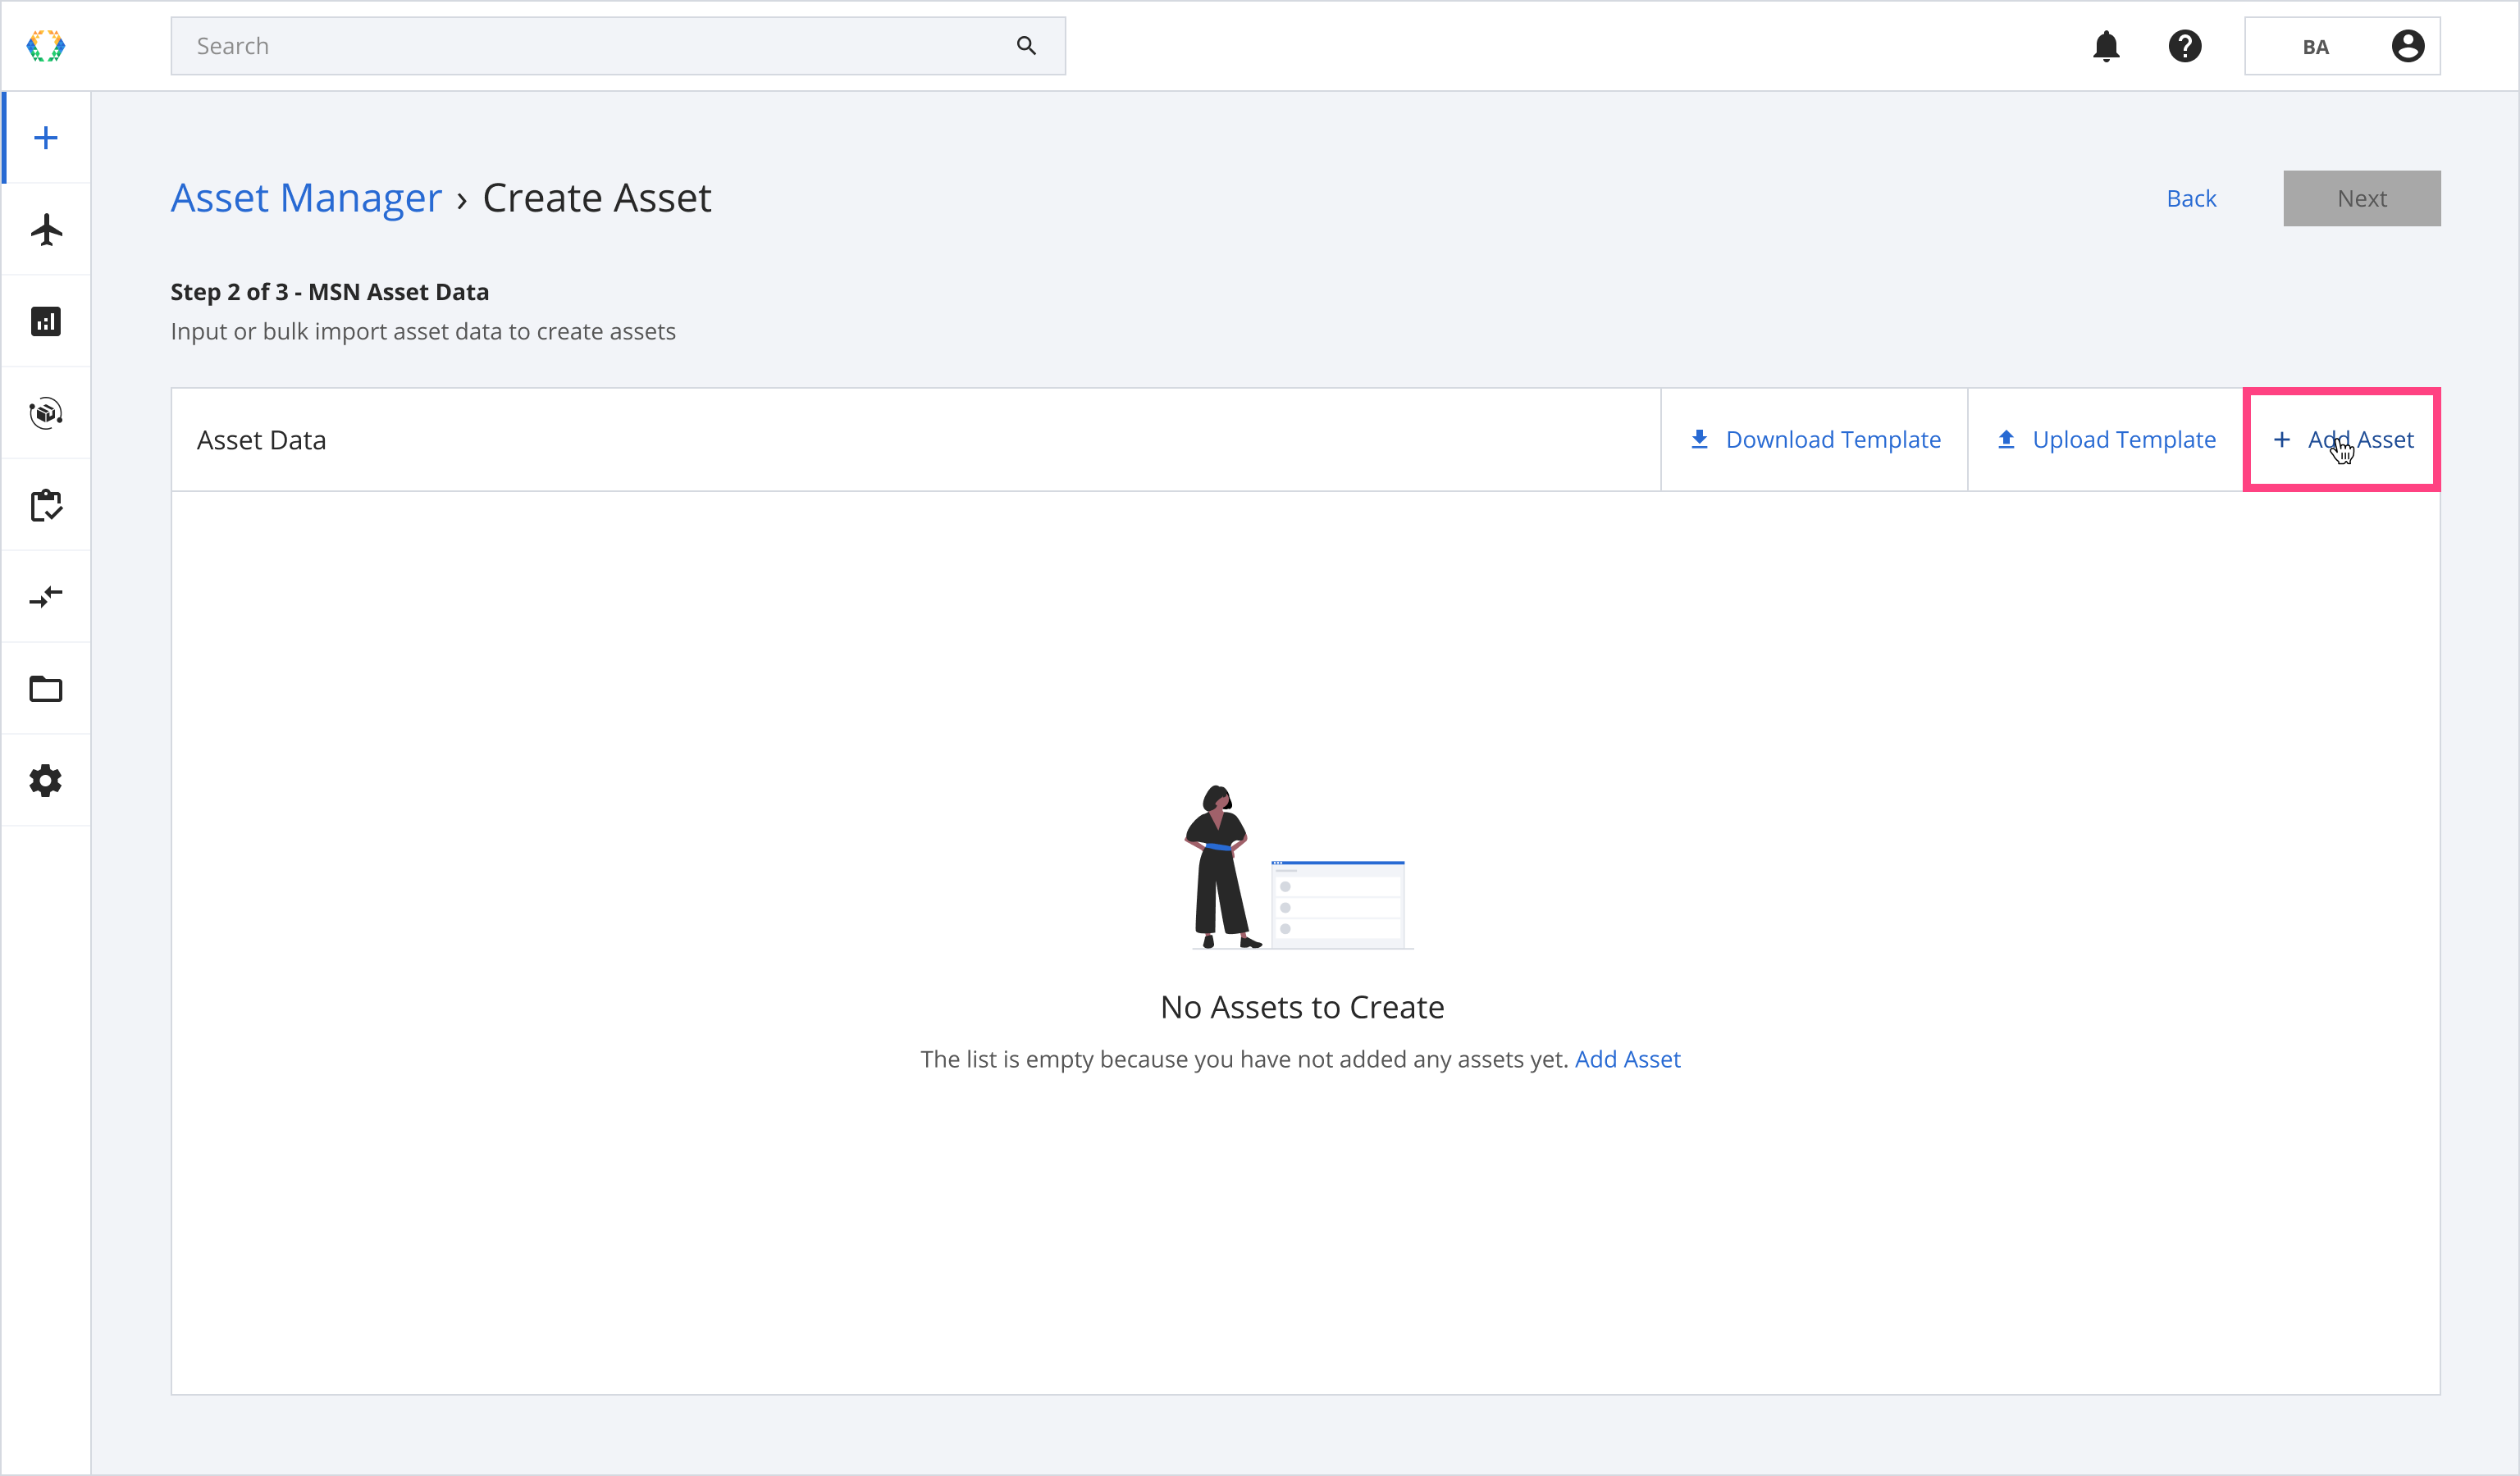
Task: Select the package tracking icon in the sidebar
Action: (46, 412)
